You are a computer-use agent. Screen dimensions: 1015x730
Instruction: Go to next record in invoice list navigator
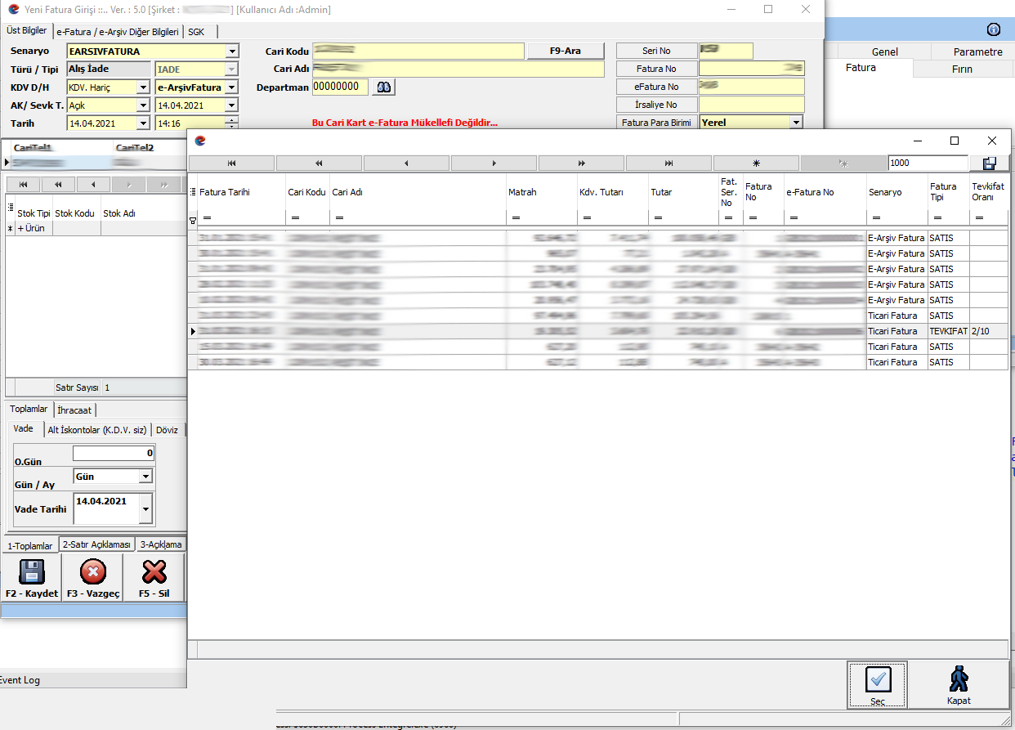(494, 163)
